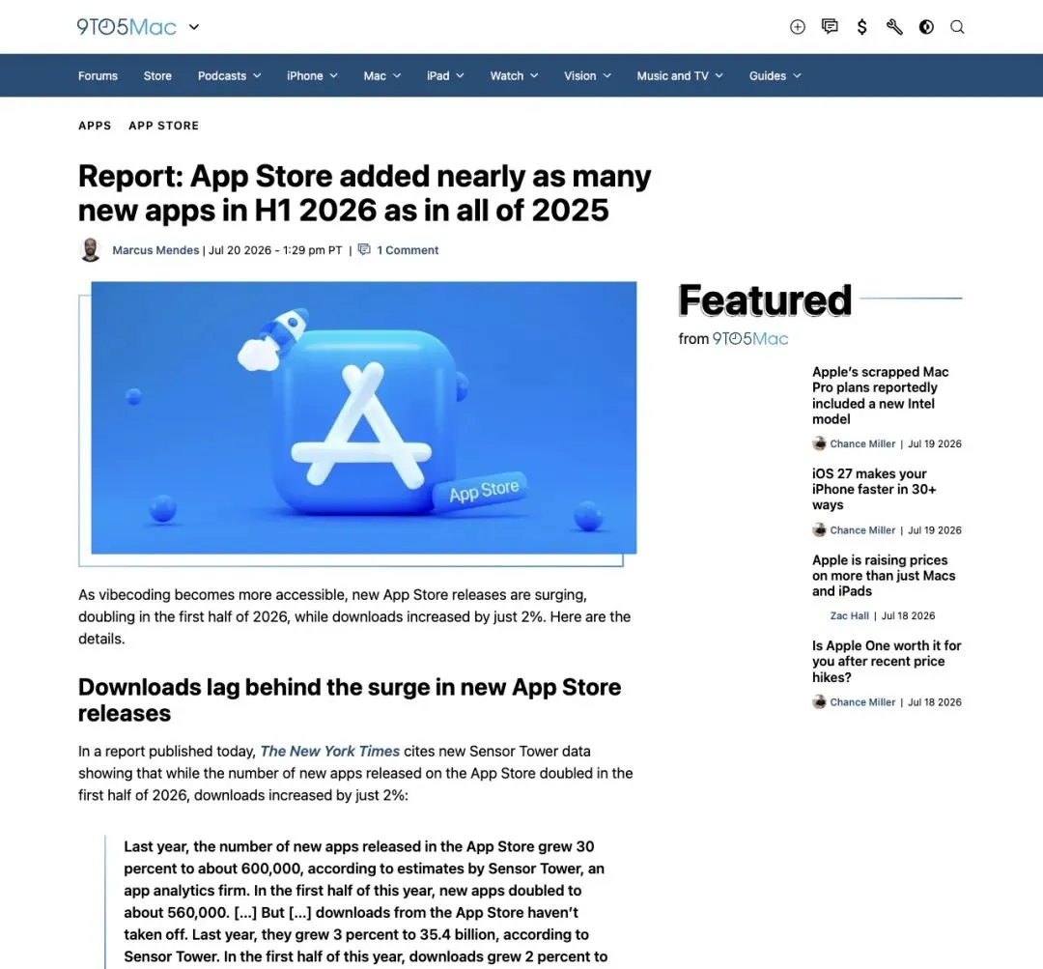Screen dimensions: 1043x969
Task: Click Chance Miller name under Mac Pro article
Action: 862,443
